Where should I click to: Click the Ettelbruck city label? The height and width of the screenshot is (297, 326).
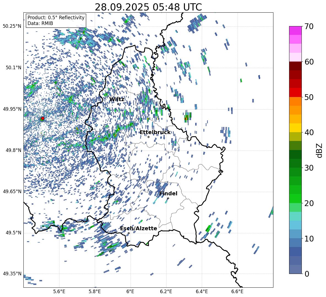[155, 132]
